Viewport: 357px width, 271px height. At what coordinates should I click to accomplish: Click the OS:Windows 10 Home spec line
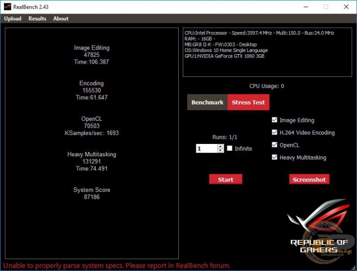(226, 50)
